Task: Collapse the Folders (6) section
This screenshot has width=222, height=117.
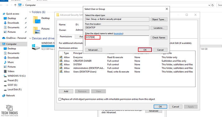Action: pyautogui.click(x=30, y=12)
